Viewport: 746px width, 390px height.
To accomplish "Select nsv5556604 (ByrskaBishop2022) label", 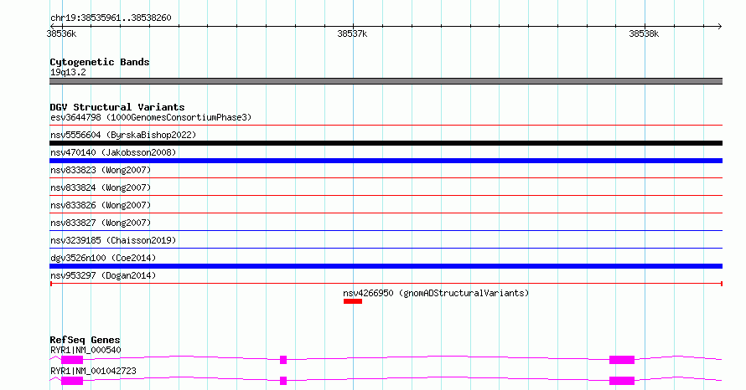I will [x=123, y=135].
